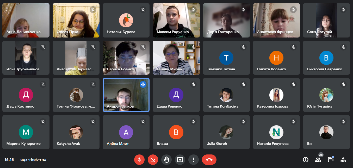Viewport: 353px width, 168px height.
Task: Show the participants list icon
Action: click(x=318, y=160)
